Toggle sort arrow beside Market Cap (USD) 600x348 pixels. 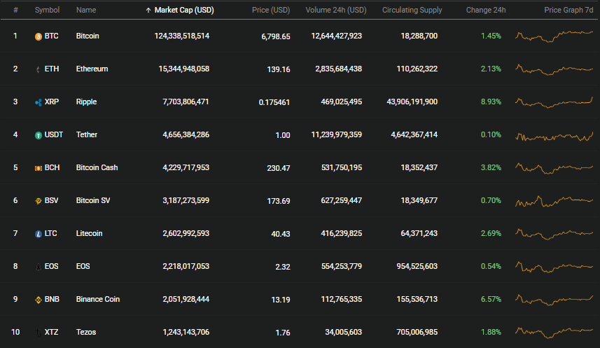(x=148, y=11)
